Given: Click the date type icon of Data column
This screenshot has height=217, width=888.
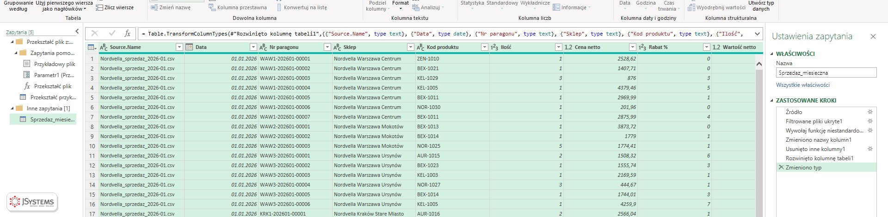Looking at the screenshot, I should 189,47.
